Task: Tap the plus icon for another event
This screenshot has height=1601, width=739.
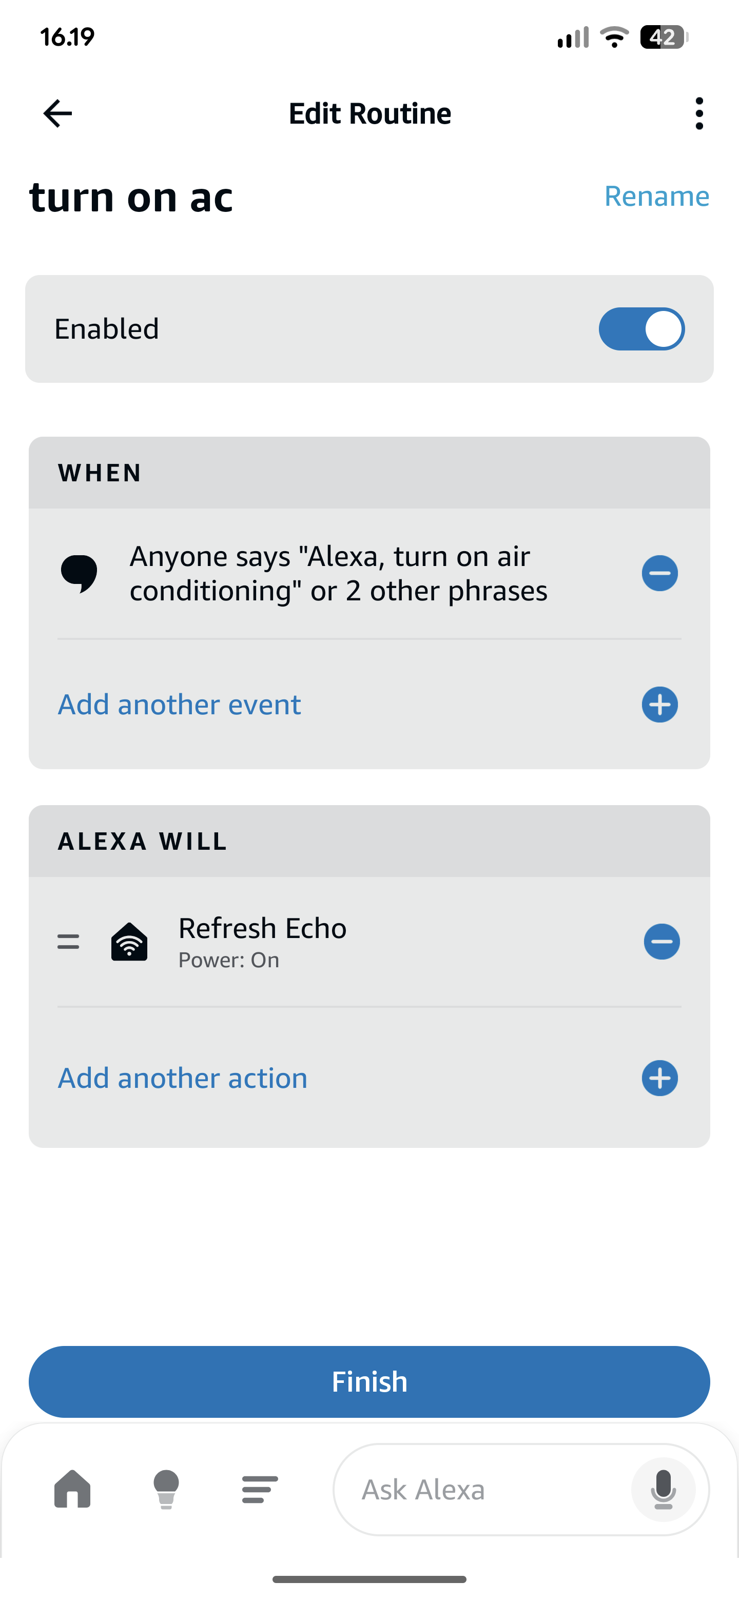Action: [659, 705]
